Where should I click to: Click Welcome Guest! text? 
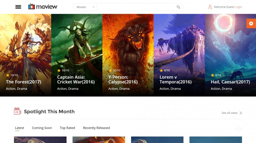tap(224, 7)
